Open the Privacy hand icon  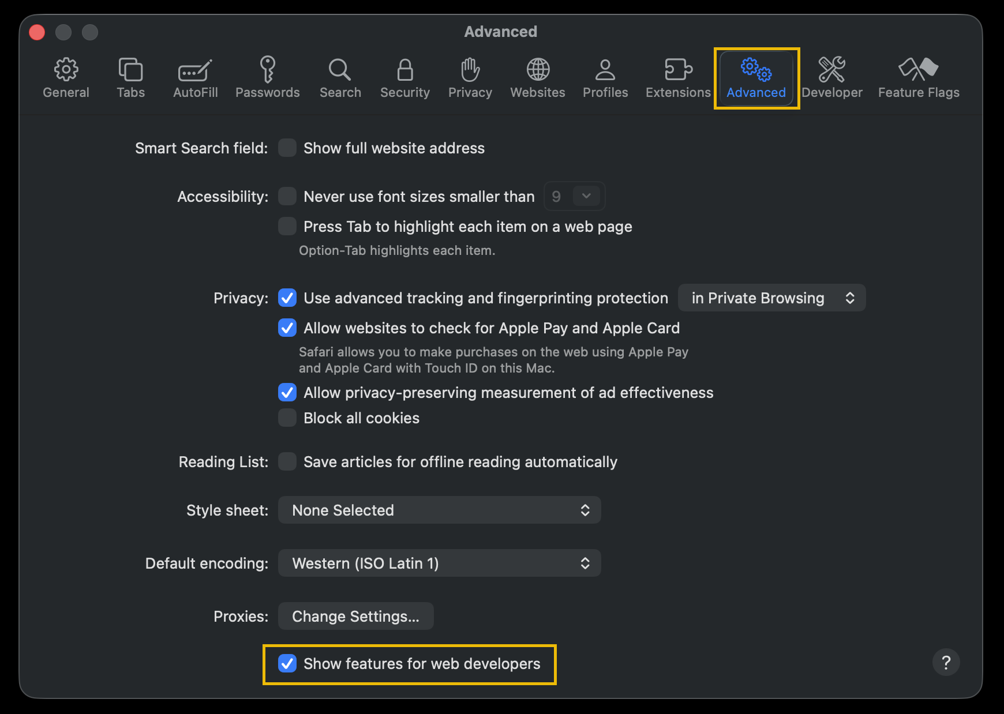coord(470,70)
